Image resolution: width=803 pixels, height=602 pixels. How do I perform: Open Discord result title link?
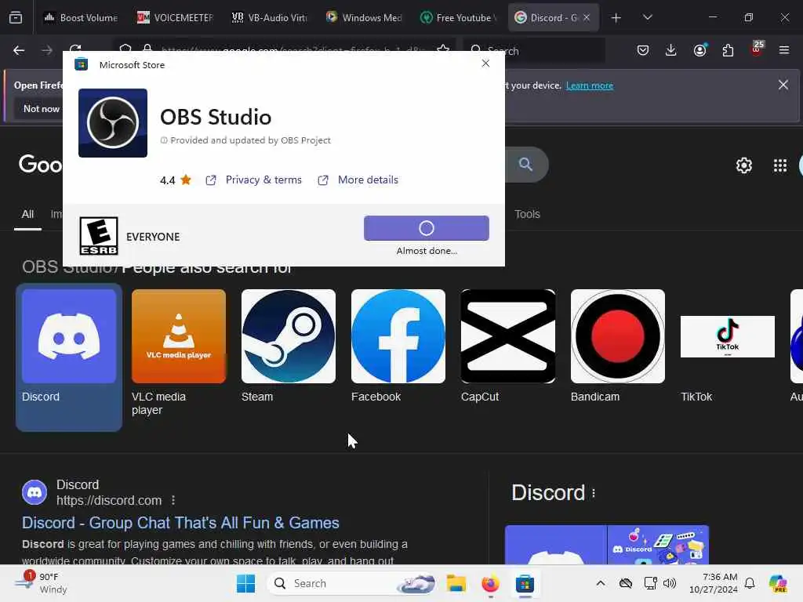coord(180,523)
